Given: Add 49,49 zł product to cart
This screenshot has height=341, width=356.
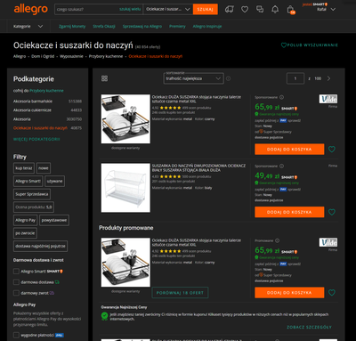Looking at the screenshot, I should (289, 212).
